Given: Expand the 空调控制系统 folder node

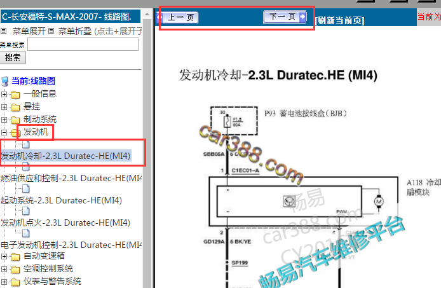Looking at the screenshot, I should (x=4, y=269).
